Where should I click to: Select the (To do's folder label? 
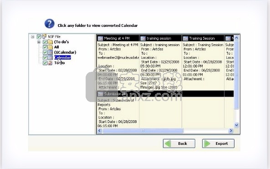pos(61,42)
